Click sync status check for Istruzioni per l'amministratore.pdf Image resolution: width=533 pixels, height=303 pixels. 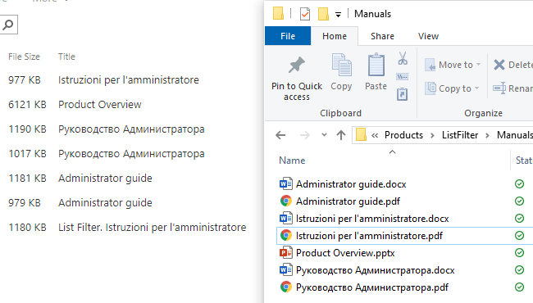(519, 236)
